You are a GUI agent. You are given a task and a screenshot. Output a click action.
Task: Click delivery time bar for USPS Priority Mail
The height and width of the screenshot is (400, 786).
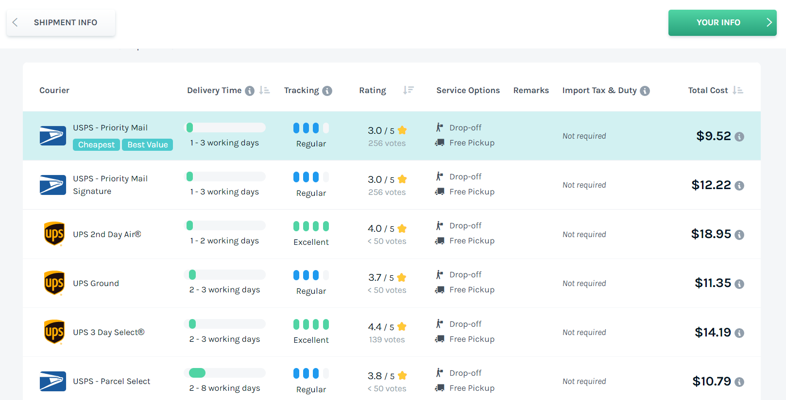[226, 128]
